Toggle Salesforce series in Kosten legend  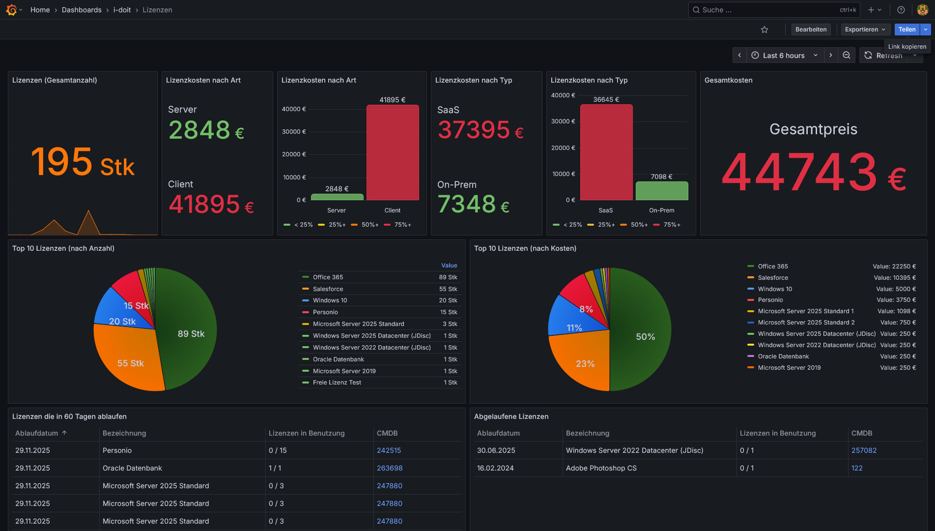click(772, 278)
